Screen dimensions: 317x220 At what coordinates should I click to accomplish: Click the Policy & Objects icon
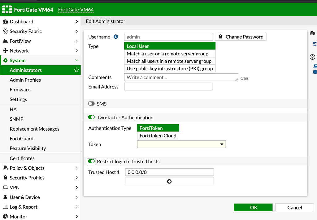tap(5, 168)
